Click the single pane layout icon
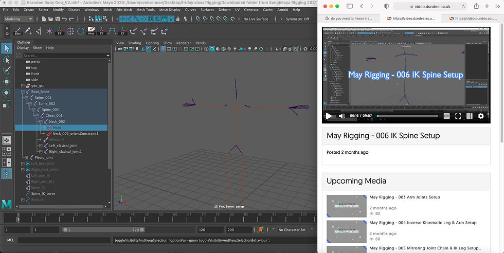 [x=6, y=140]
